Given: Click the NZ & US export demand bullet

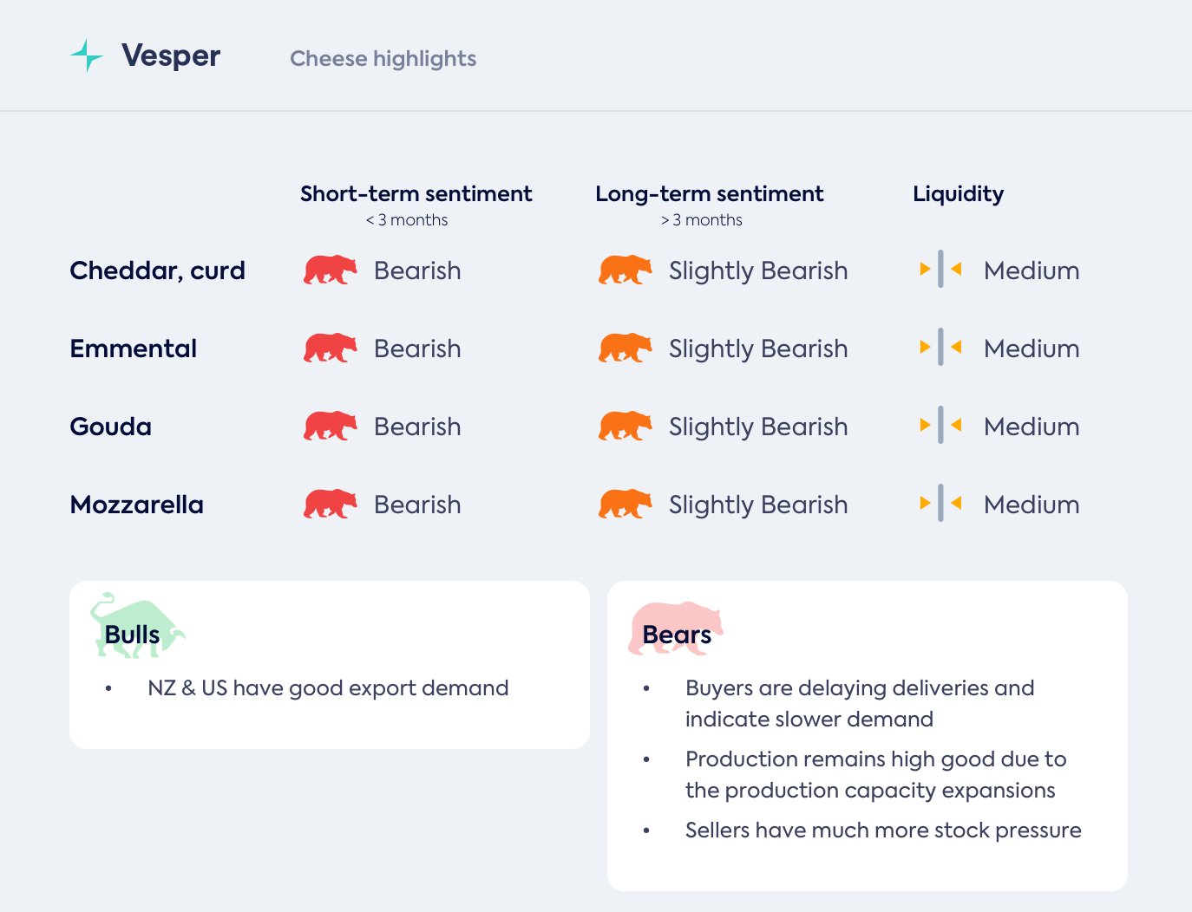Looking at the screenshot, I should coord(328,688).
